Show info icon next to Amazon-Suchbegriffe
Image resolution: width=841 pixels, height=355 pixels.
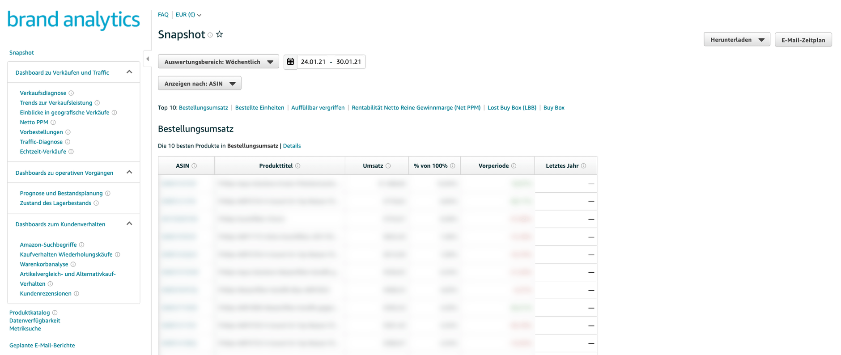point(81,245)
